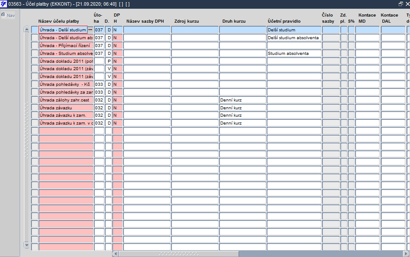Click Název sazby DPH cell in first row
Viewport: 410px width, 257px height.
pos(147,30)
